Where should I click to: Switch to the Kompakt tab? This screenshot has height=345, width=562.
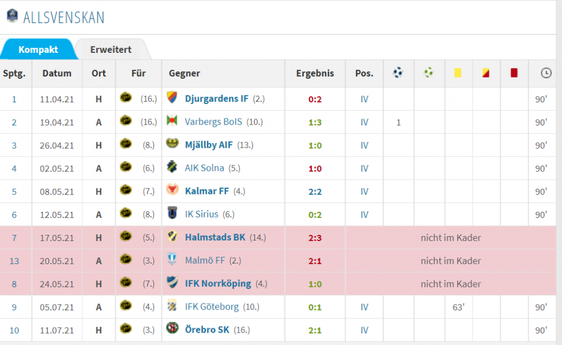coord(38,49)
